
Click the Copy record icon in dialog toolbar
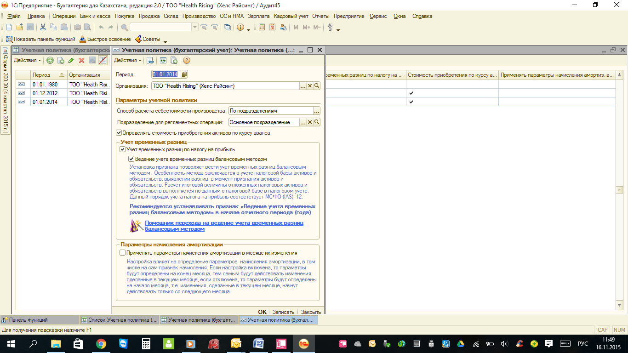click(x=174, y=60)
